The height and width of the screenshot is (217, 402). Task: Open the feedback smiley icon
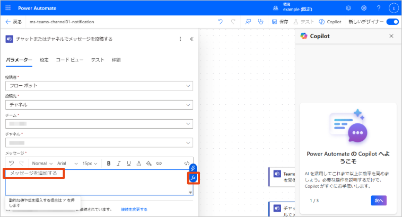click(x=348, y=8)
